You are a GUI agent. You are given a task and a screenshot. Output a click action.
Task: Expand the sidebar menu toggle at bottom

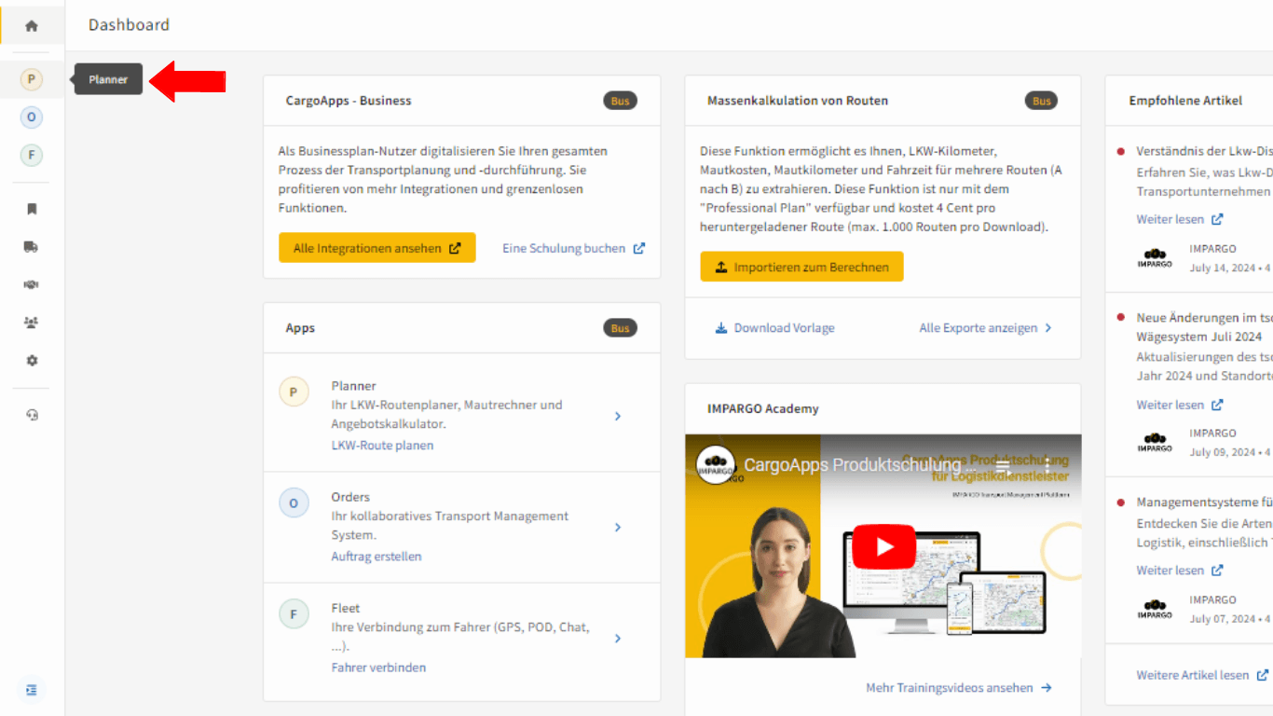pos(32,690)
